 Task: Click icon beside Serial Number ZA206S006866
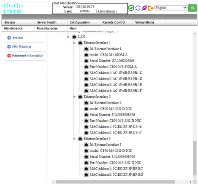86,61
